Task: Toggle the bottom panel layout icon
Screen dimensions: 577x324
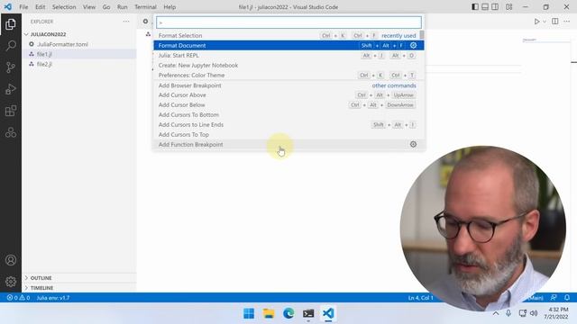Action: (485, 7)
